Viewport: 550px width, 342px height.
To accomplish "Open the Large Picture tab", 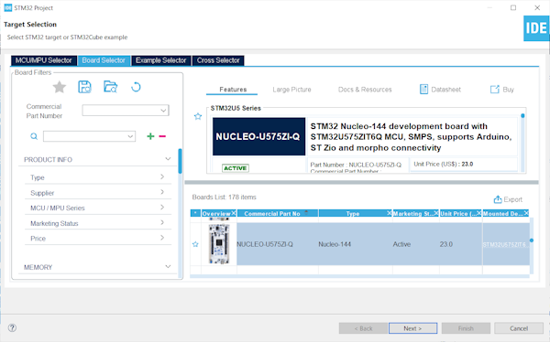I will 291,90.
